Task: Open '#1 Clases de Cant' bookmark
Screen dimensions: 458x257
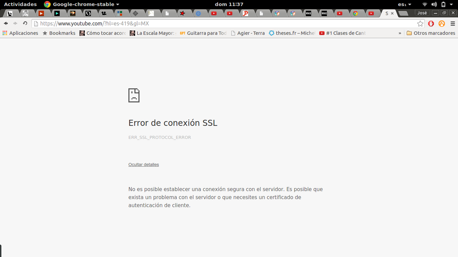Action: [342, 33]
